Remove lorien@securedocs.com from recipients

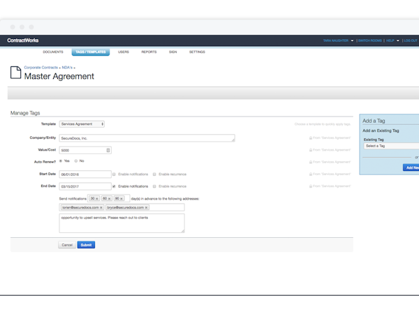(101, 208)
